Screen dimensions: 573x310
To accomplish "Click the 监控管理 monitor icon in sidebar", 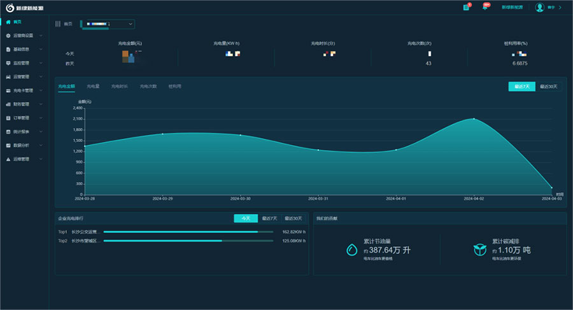I will pyautogui.click(x=8, y=63).
